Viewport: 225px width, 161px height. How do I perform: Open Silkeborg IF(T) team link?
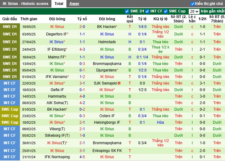(x=57, y=136)
